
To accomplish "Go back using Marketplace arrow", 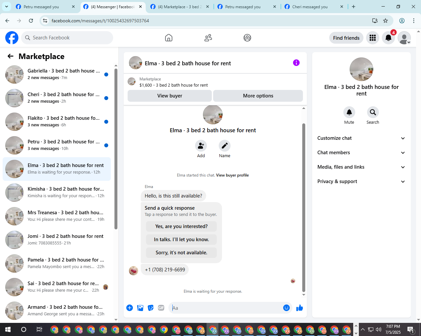I will 11,56.
